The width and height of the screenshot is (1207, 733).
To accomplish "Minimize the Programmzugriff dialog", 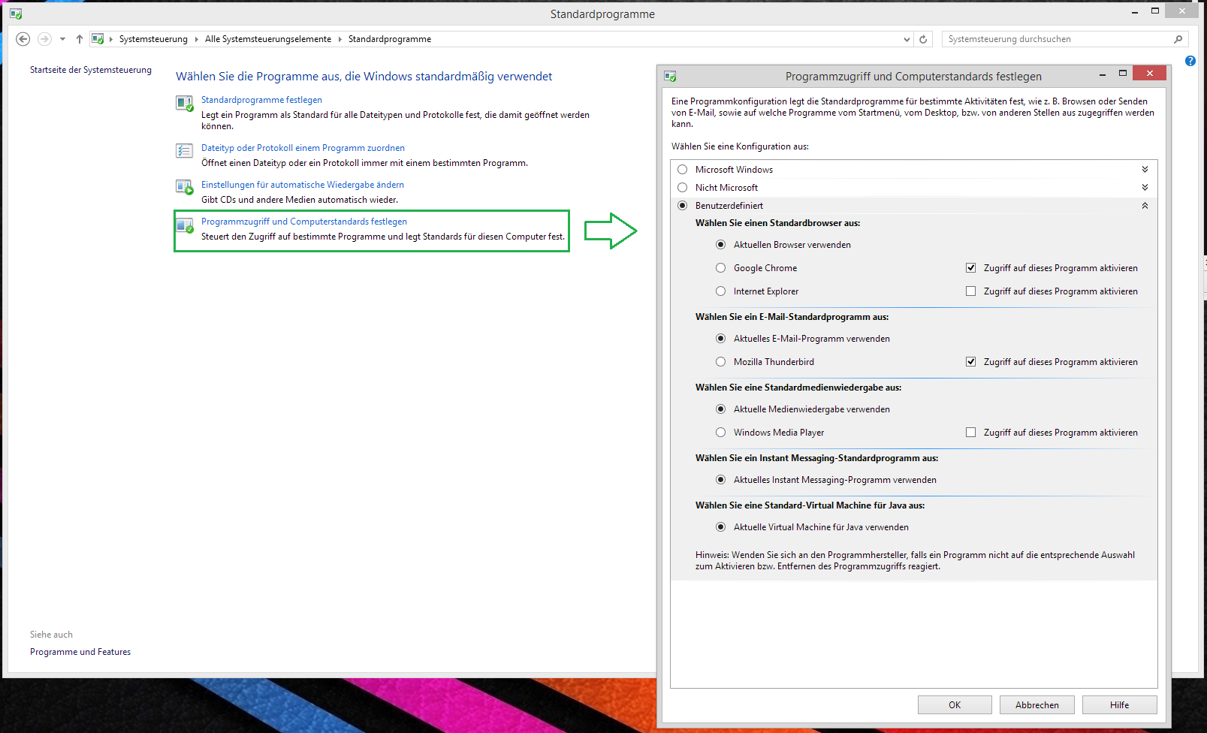I will point(1102,74).
